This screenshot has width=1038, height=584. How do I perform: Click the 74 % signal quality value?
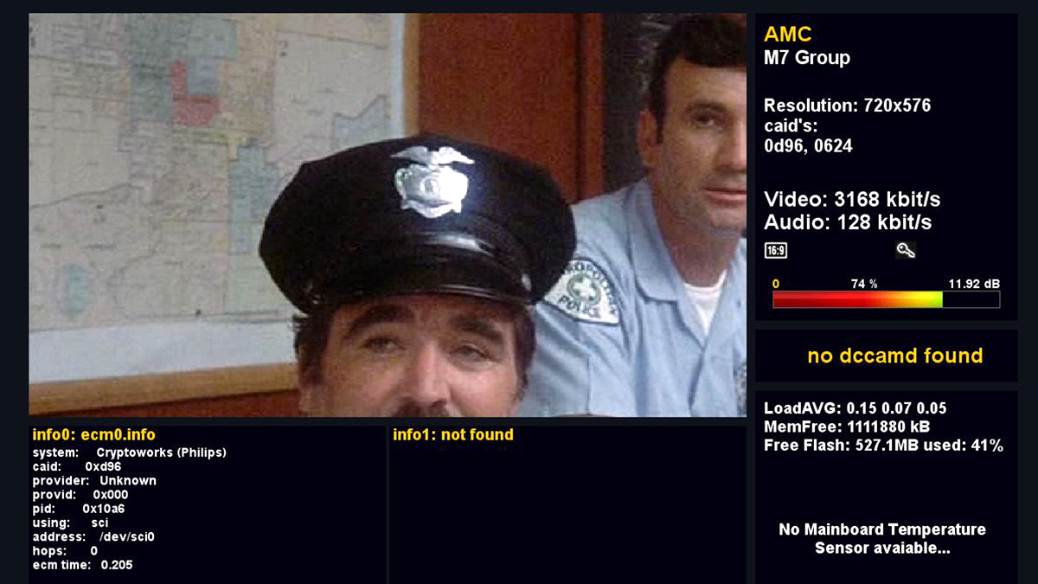pos(864,284)
